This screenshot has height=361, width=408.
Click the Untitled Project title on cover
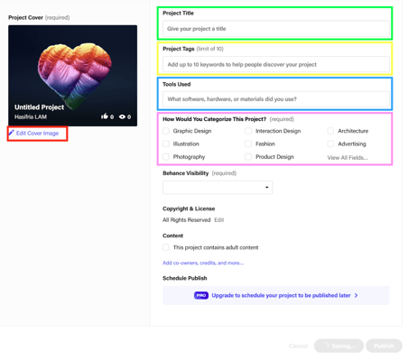[39, 107]
